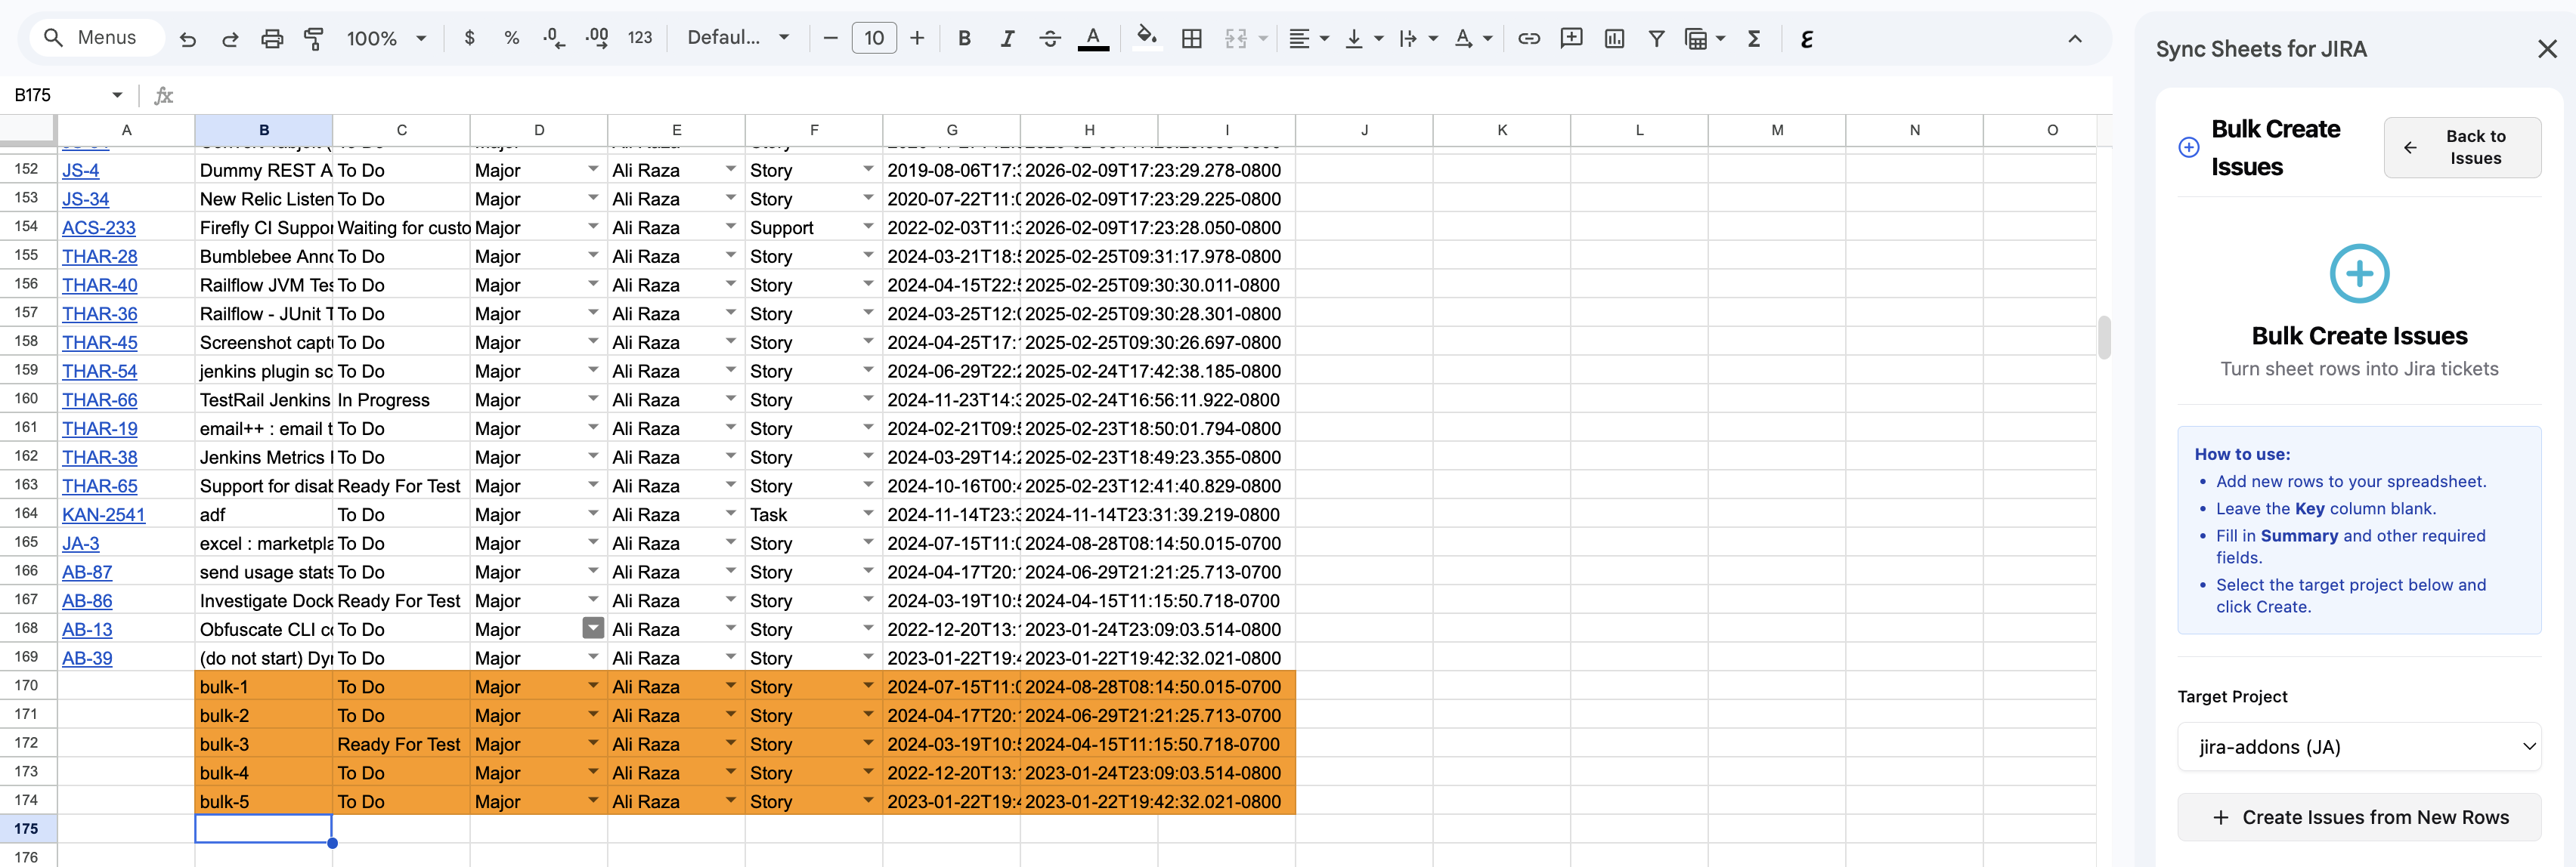Insert a link
The image size is (2576, 867).
(x=1528, y=38)
